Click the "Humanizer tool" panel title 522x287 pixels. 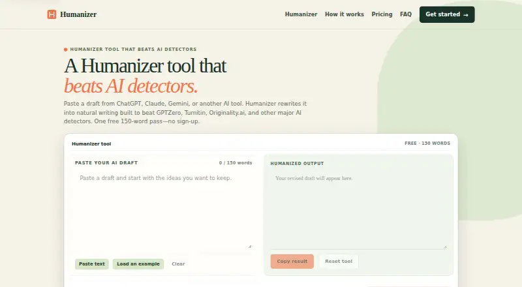click(91, 144)
